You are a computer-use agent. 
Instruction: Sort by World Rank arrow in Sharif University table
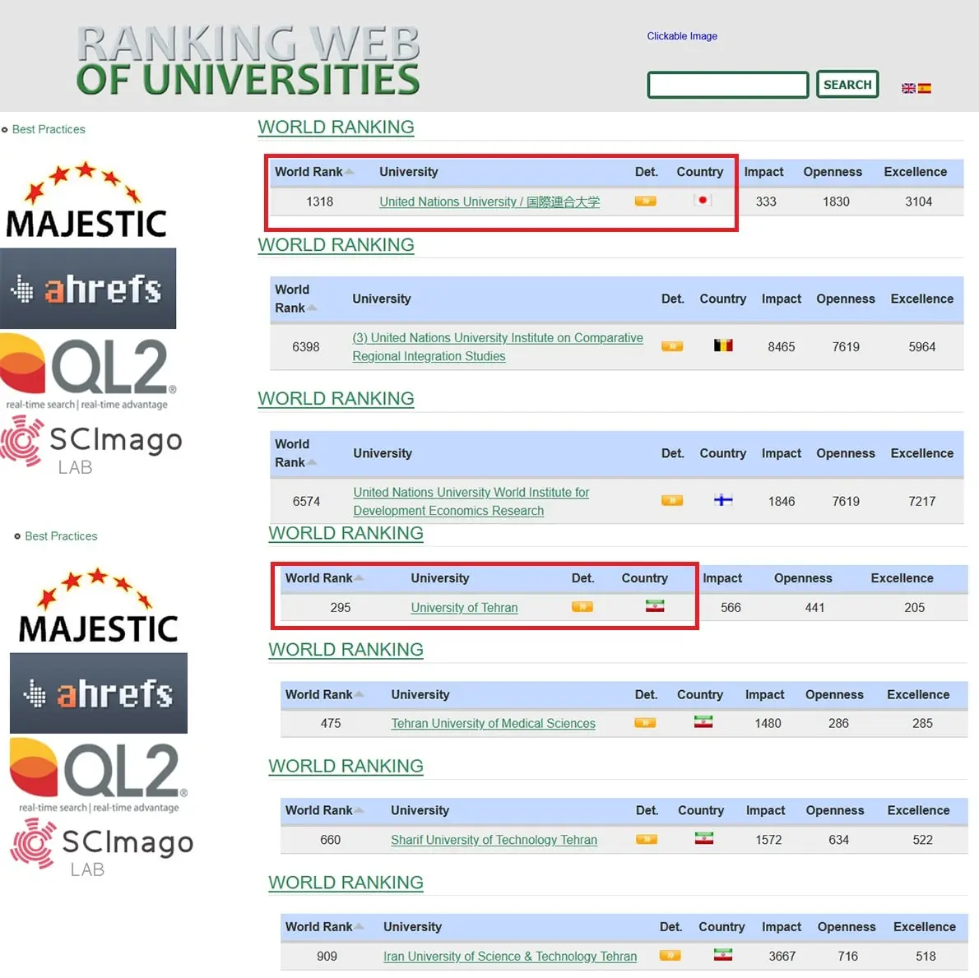[x=359, y=810]
